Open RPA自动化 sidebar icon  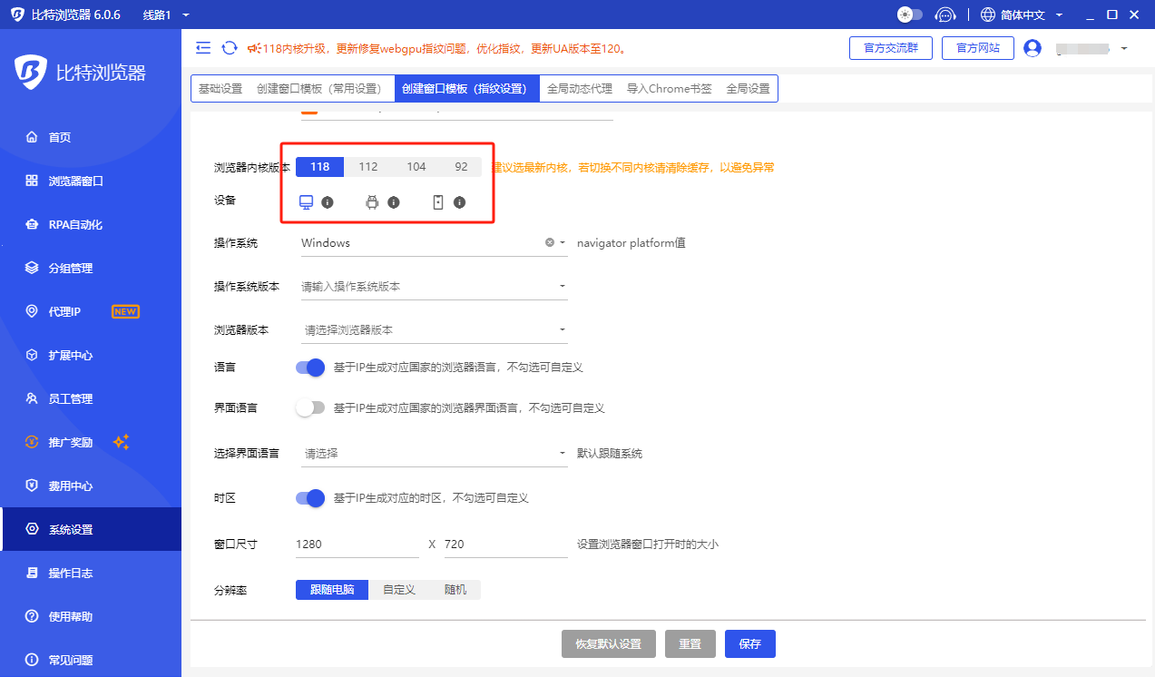point(32,225)
